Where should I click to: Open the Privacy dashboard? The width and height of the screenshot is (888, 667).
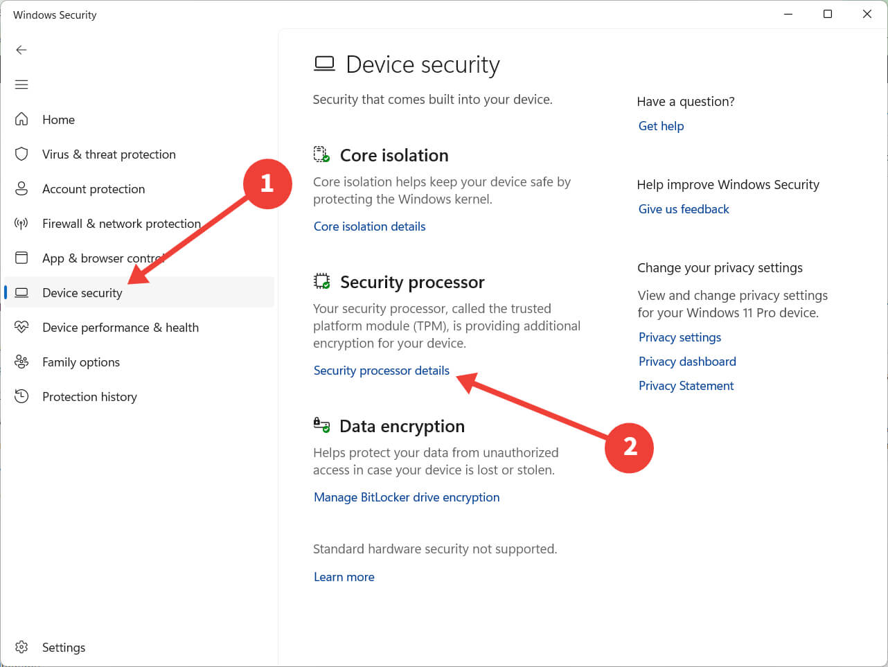click(687, 361)
